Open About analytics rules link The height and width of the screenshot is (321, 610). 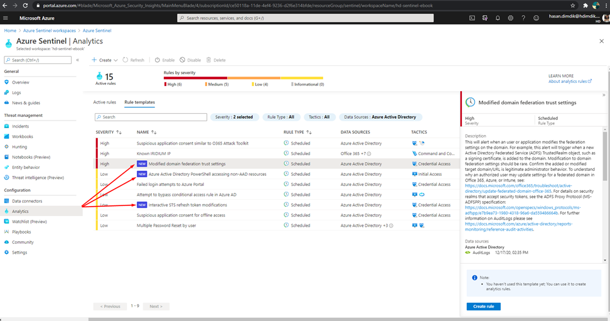(x=570, y=82)
